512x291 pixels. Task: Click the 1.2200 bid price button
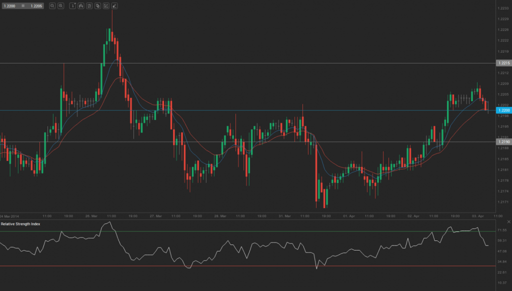10,5
